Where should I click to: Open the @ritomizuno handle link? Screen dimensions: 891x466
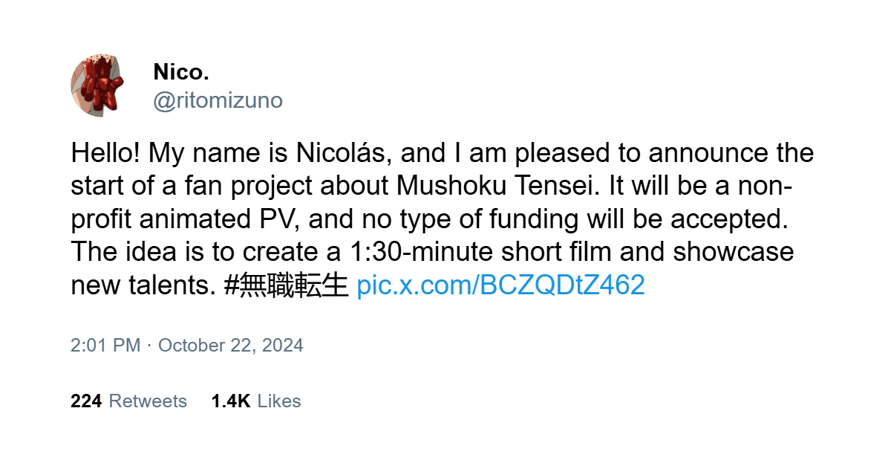click(x=218, y=100)
